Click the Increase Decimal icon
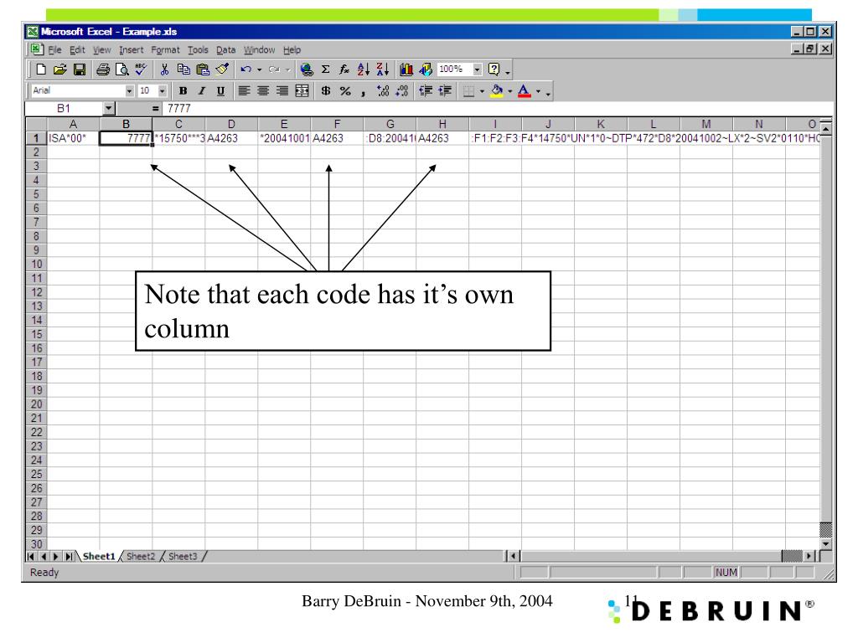 [383, 90]
